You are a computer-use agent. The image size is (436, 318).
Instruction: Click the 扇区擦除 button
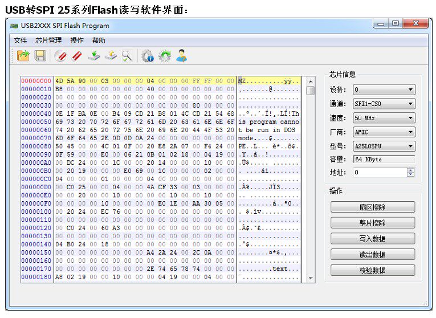point(373,207)
